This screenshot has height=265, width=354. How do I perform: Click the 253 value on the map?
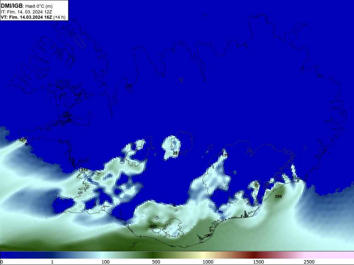tap(176, 153)
